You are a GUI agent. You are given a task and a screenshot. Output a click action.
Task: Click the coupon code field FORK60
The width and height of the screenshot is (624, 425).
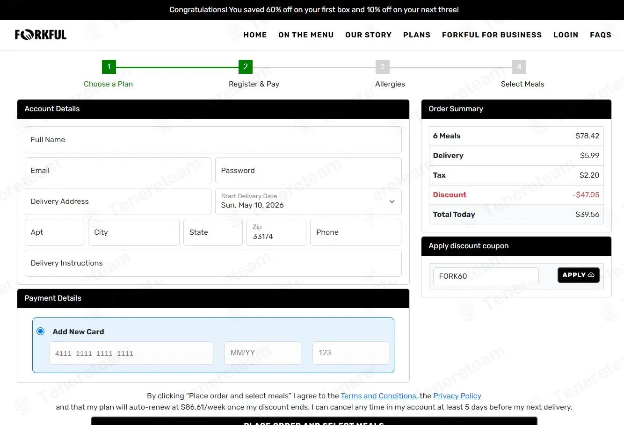point(486,276)
